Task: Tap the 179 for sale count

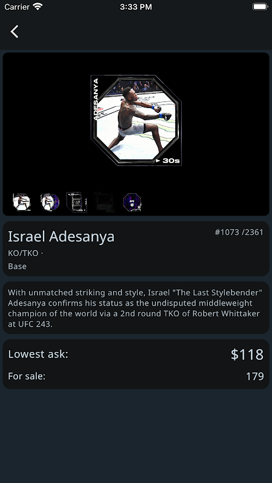Action: tap(254, 376)
